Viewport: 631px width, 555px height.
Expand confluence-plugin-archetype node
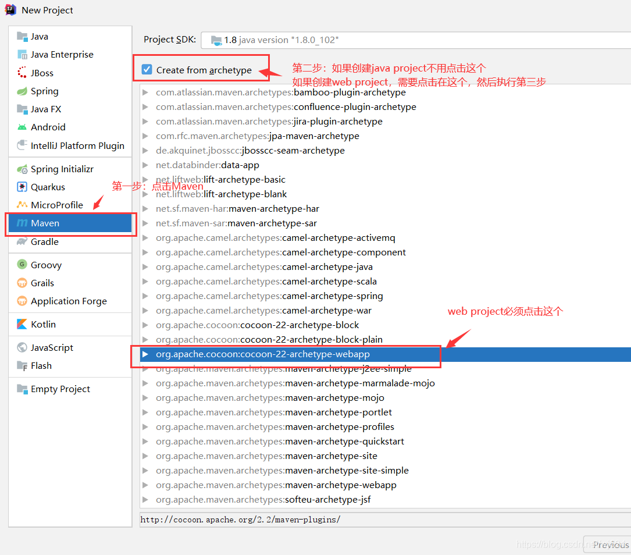145,106
